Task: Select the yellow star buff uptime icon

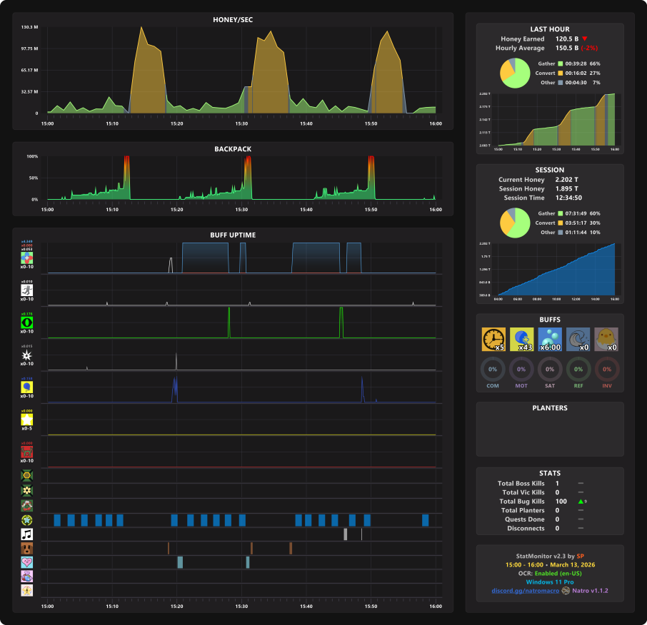Action: 27,420
